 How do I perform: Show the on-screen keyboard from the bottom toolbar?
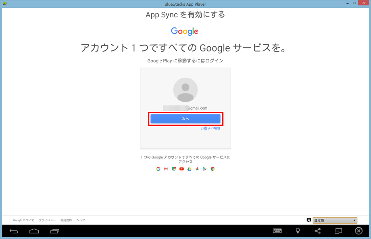[x=277, y=231]
